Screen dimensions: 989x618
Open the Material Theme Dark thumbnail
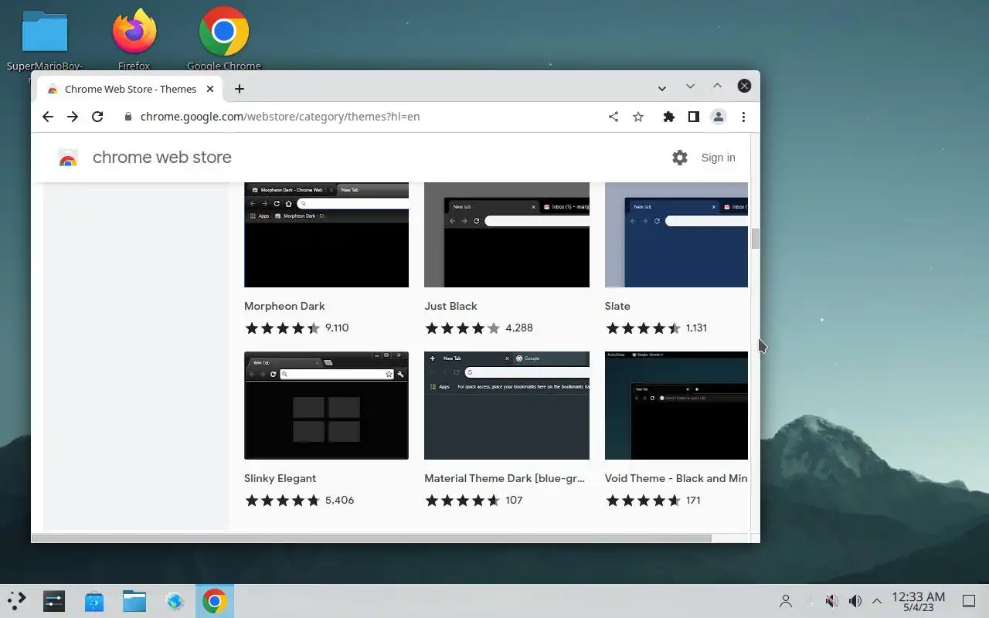pos(507,406)
